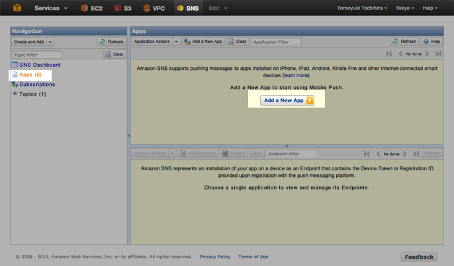This screenshot has height=266, width=454.
Task: Go to previous page of endpoints
Action: tap(378, 154)
